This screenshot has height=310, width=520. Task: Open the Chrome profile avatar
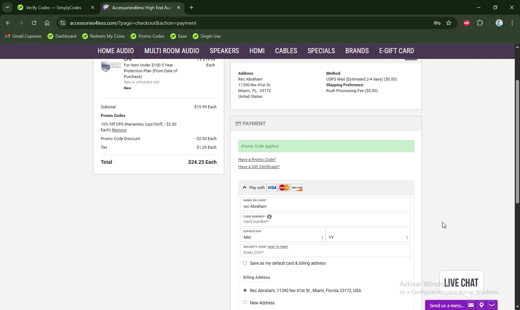coord(499,23)
